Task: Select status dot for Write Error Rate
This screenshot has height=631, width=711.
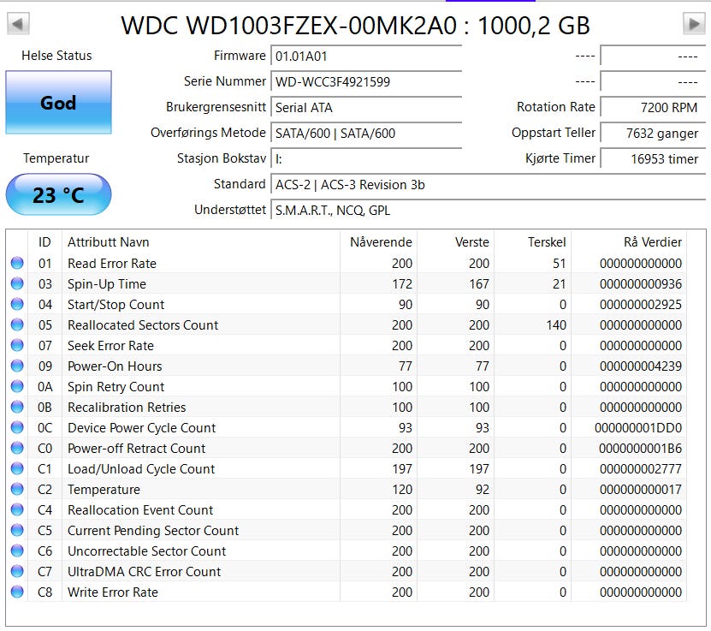Action: (x=17, y=592)
